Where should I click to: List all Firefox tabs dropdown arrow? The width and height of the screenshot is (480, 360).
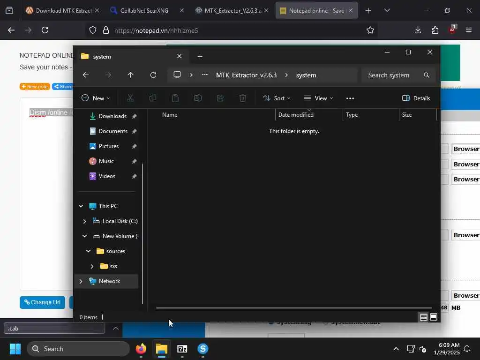click(387, 10)
